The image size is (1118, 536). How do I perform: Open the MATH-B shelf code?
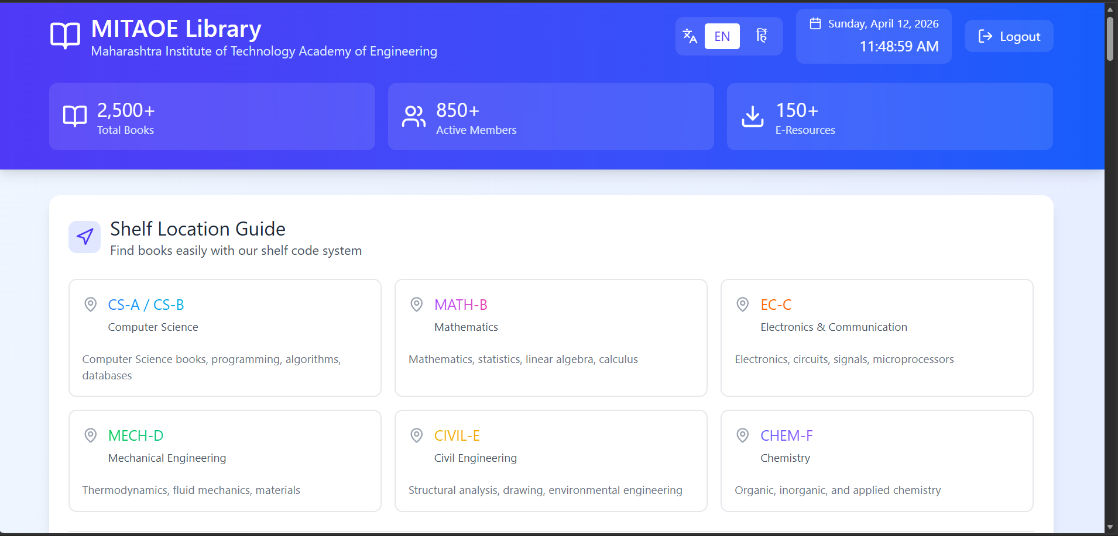click(x=461, y=305)
